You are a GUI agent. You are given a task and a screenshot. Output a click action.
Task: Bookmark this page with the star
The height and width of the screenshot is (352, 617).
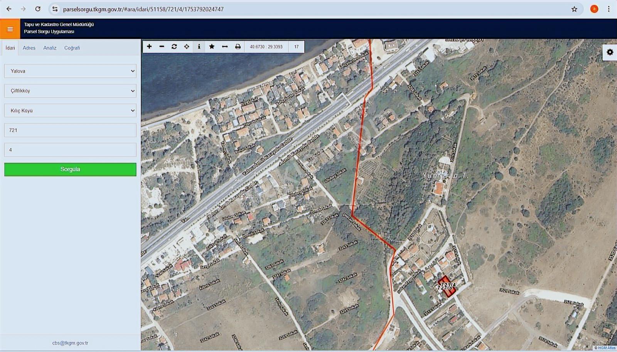click(x=574, y=9)
